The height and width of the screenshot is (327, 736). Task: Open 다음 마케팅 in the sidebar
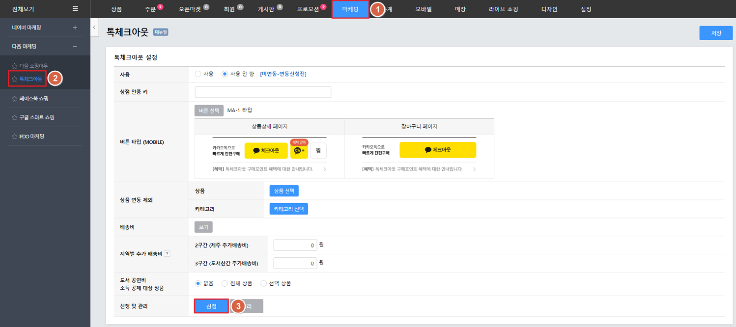point(24,46)
